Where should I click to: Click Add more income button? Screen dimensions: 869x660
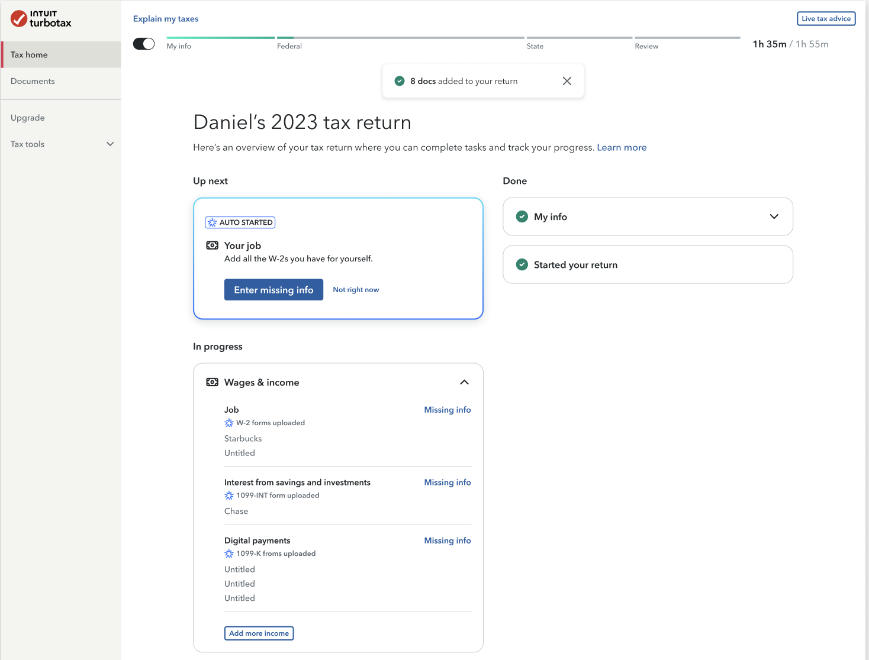click(259, 633)
